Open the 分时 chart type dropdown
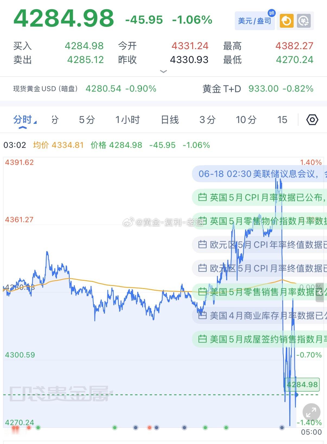Screen dimensions: 327x444 click(25, 120)
